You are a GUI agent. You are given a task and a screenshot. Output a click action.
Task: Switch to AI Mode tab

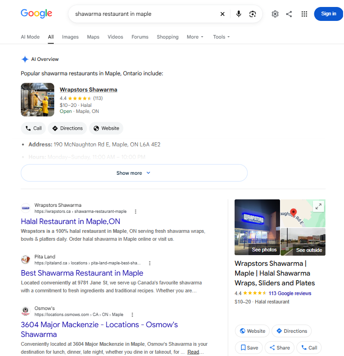coord(30,37)
